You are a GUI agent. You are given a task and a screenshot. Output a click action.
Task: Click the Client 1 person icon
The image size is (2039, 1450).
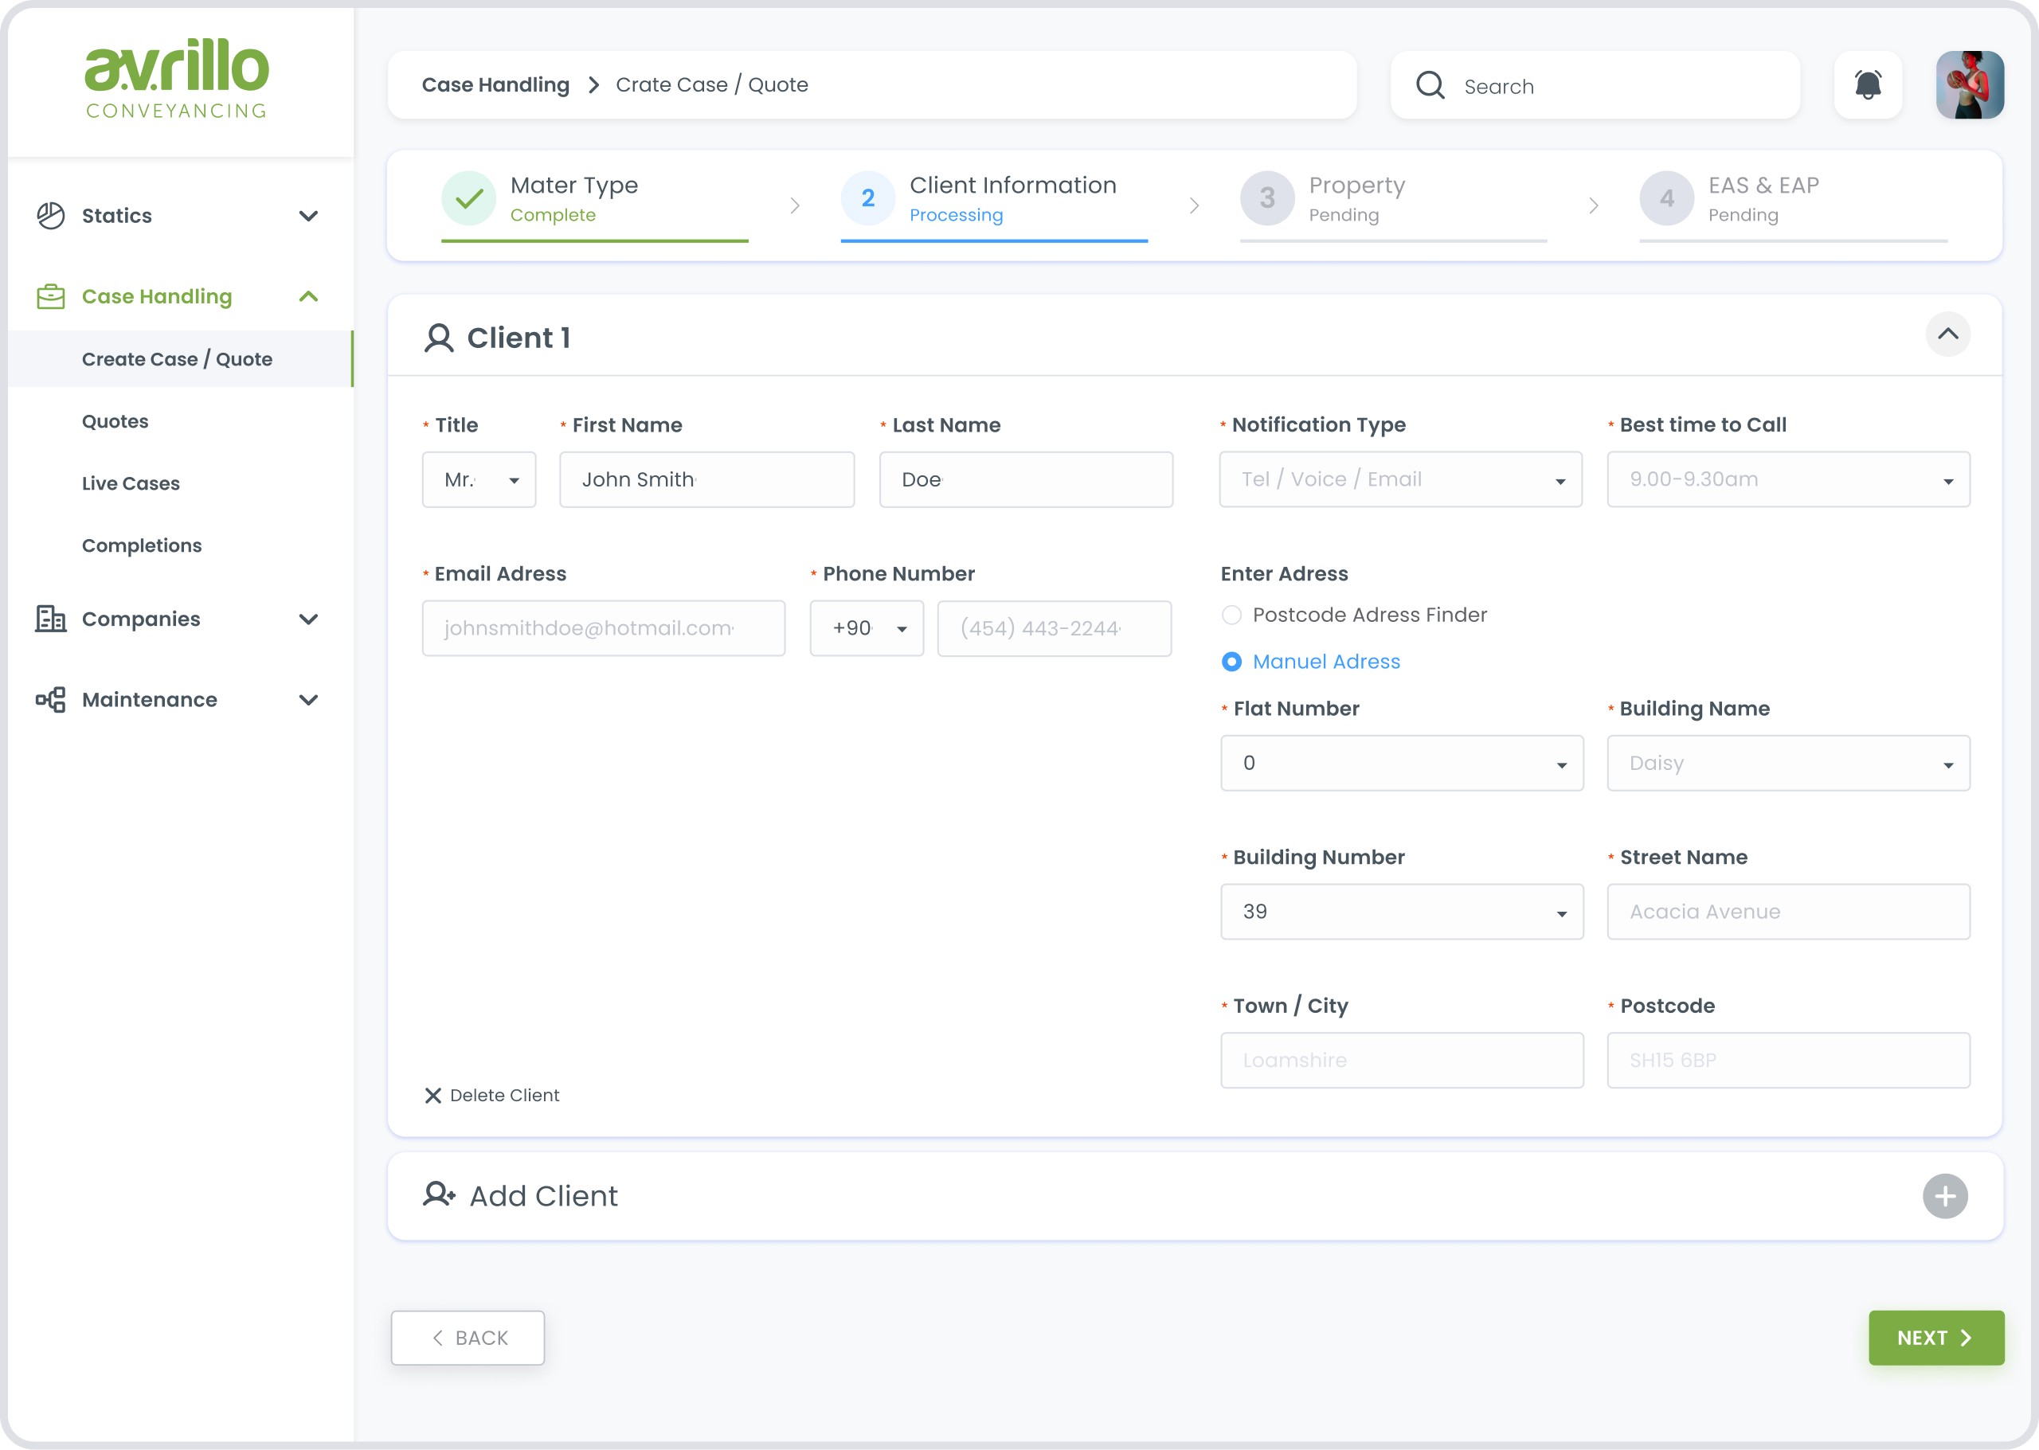(439, 338)
